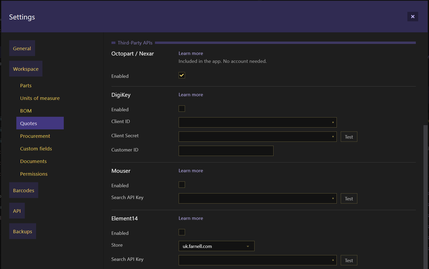Focus the Mouser Search API Key field
The image size is (429, 269).
(x=258, y=198)
